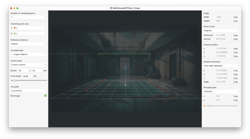This screenshot has width=250, height=139.
Task: Click the white origin point on the grid
Action: 126,85
